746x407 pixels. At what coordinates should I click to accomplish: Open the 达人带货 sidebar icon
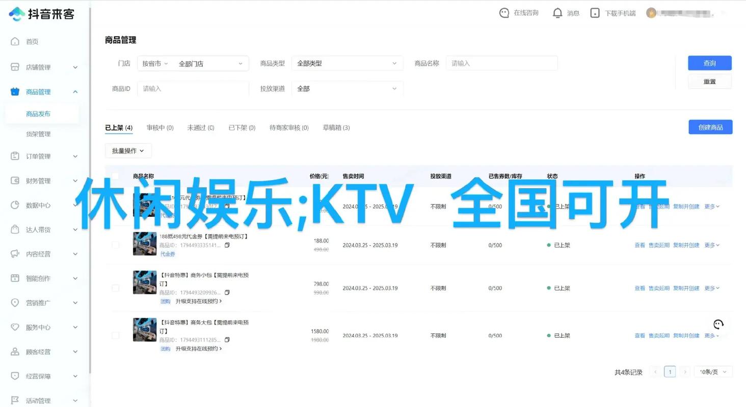point(15,229)
